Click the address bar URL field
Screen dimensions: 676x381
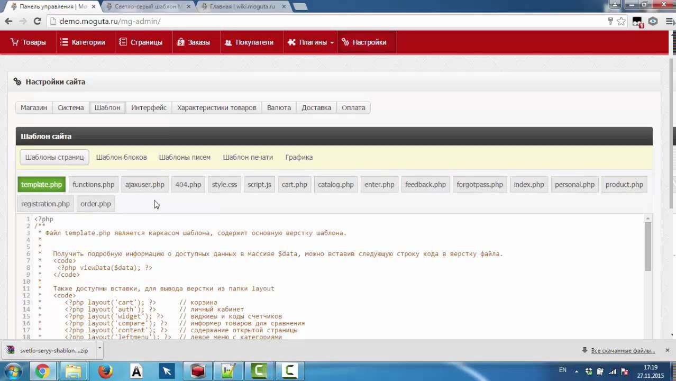click(x=328, y=21)
